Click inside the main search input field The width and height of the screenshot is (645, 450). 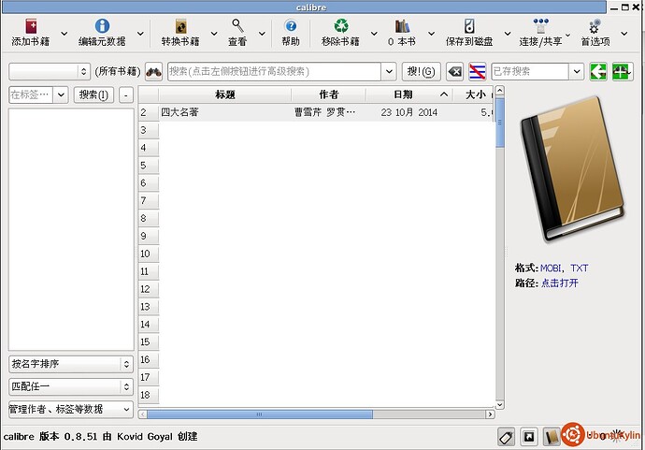pyautogui.click(x=275, y=72)
